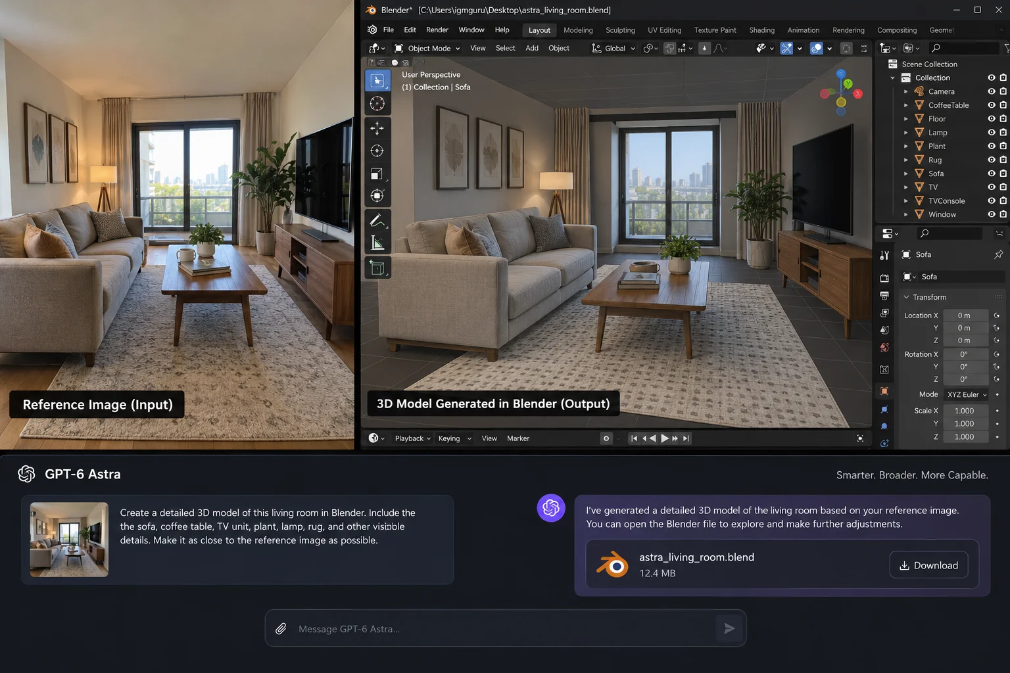Screen dimensions: 1010x673
Task: Jump to the timeline's last frame
Action: click(686, 438)
